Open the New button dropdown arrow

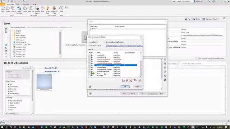(3, 13)
